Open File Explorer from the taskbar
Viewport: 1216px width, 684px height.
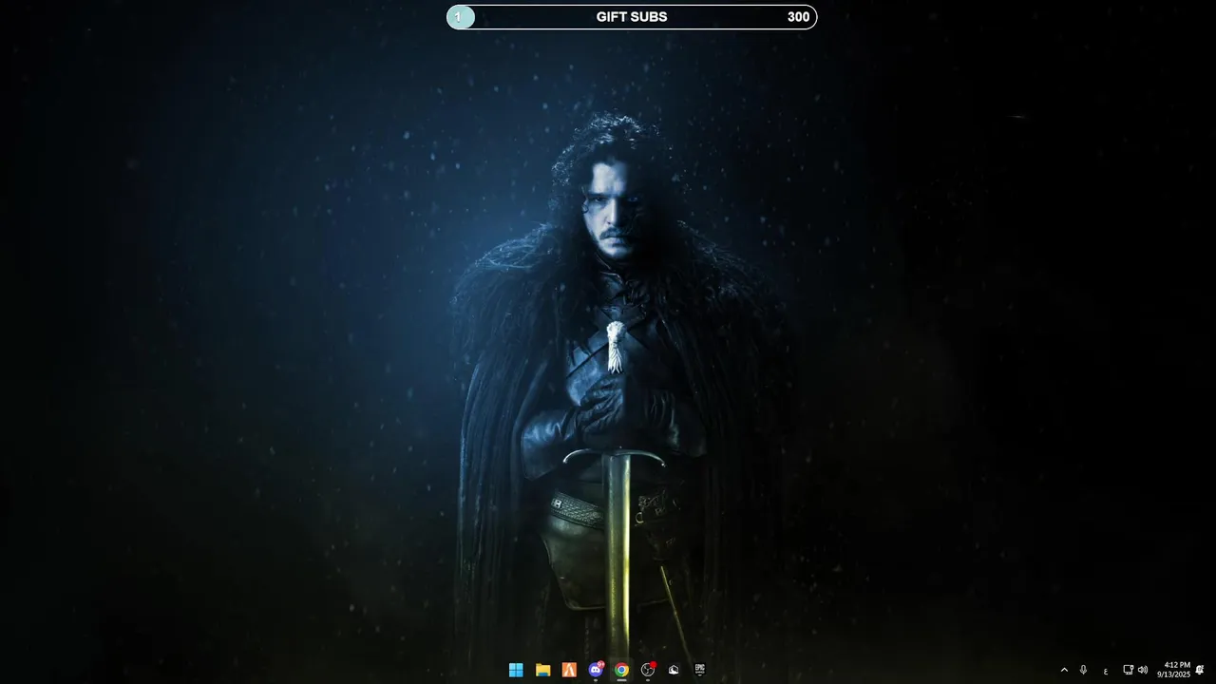click(x=542, y=670)
